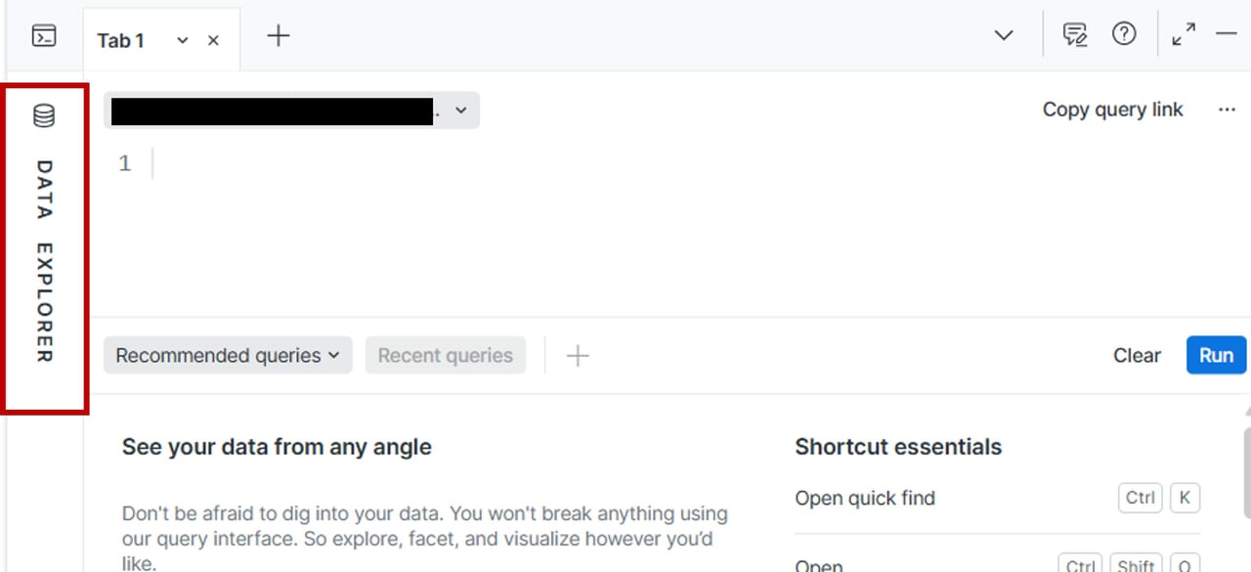Open the more options ellipsis menu

pyautogui.click(x=1227, y=110)
